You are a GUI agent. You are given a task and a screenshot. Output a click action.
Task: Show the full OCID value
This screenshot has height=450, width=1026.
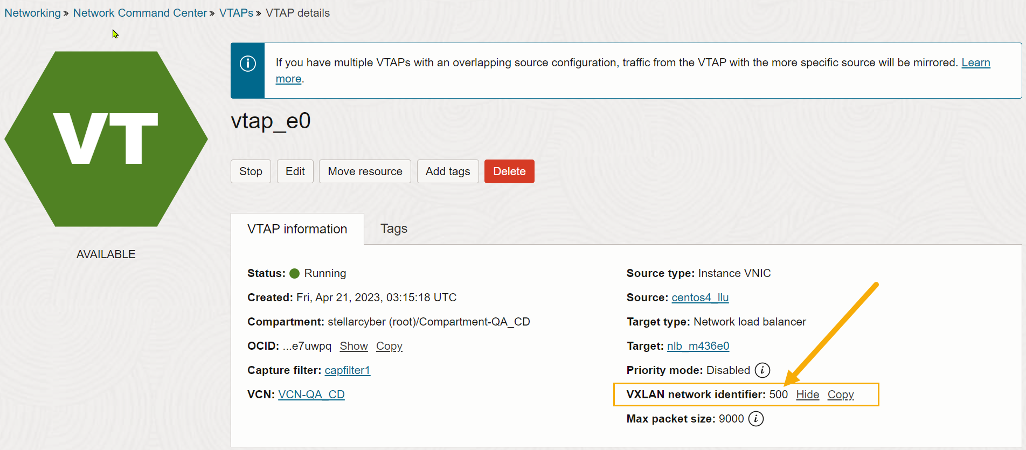(353, 346)
